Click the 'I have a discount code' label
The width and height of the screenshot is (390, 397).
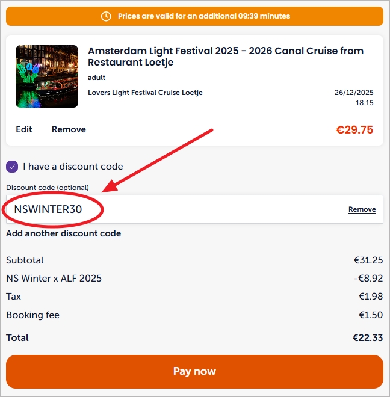point(73,167)
